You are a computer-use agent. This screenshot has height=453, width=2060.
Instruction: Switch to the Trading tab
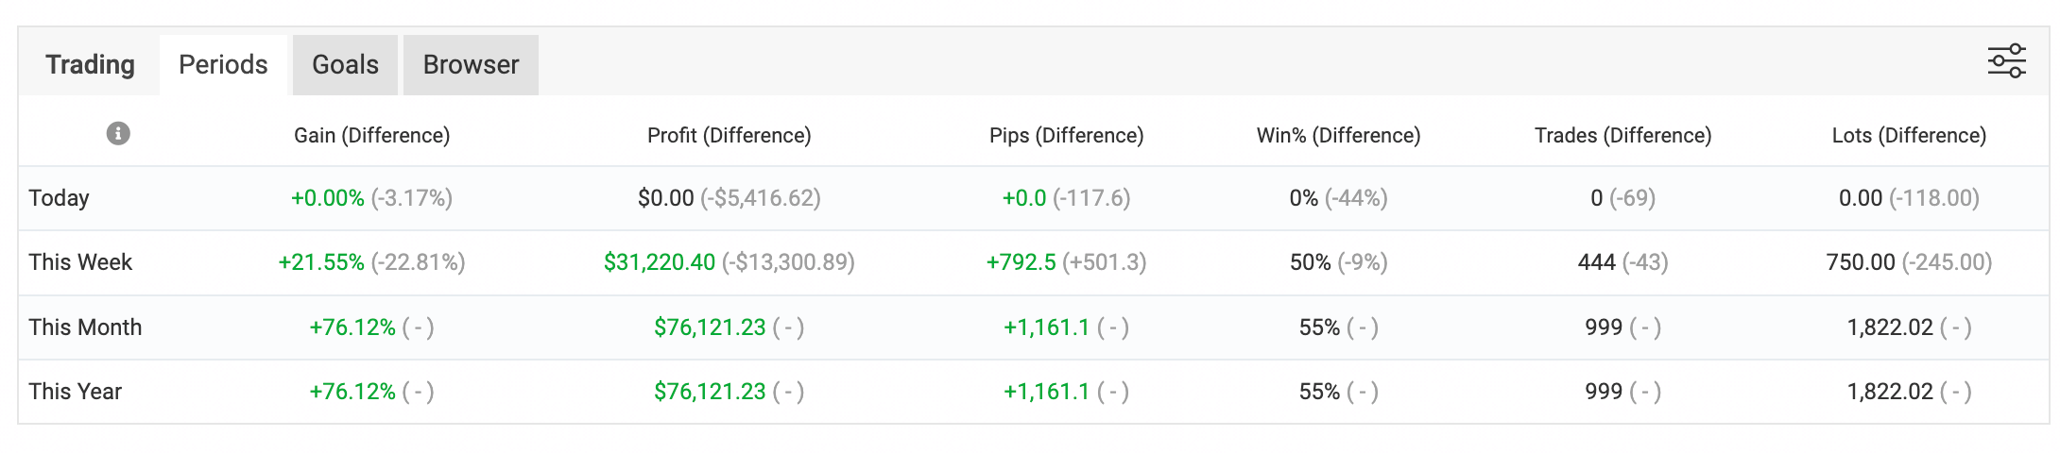tap(90, 65)
